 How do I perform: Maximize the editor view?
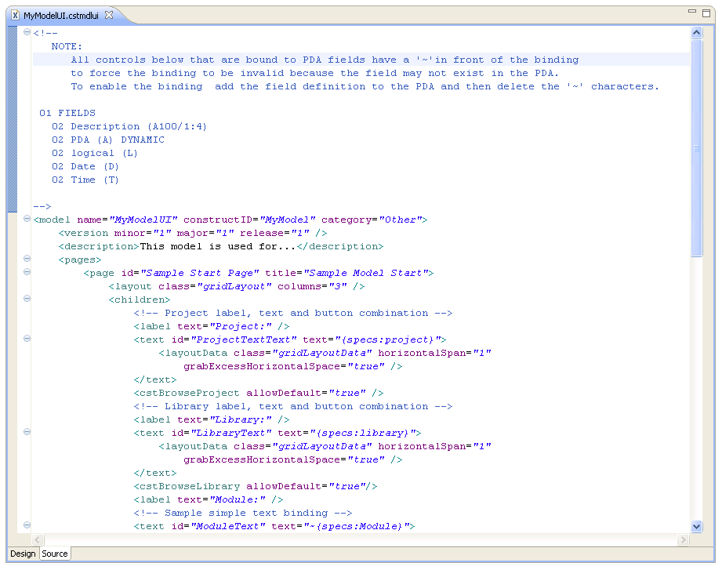coord(706,13)
